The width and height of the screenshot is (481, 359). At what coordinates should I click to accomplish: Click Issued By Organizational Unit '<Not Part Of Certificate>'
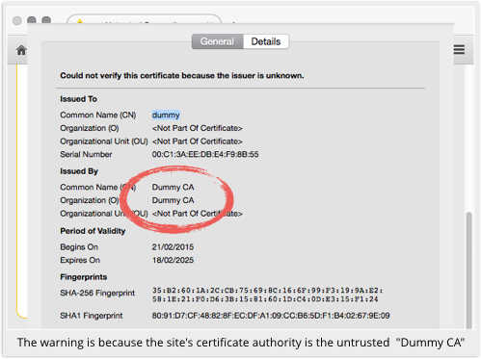pos(198,214)
